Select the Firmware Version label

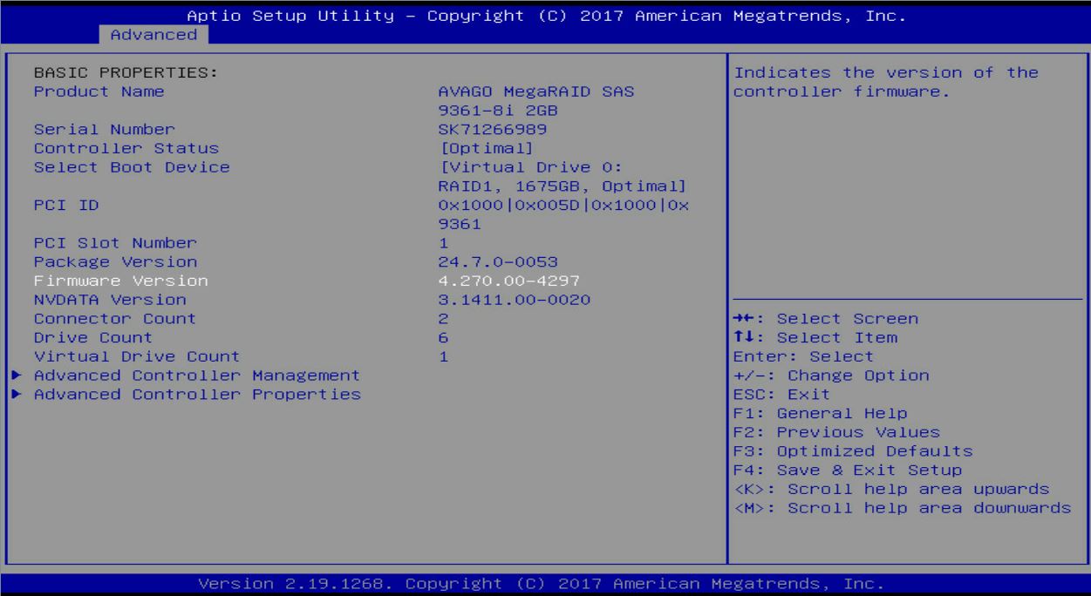[121, 281]
